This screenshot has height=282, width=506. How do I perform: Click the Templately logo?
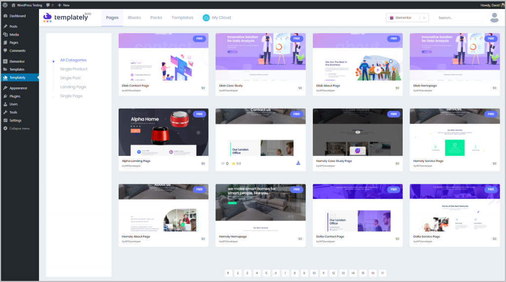[x=67, y=17]
